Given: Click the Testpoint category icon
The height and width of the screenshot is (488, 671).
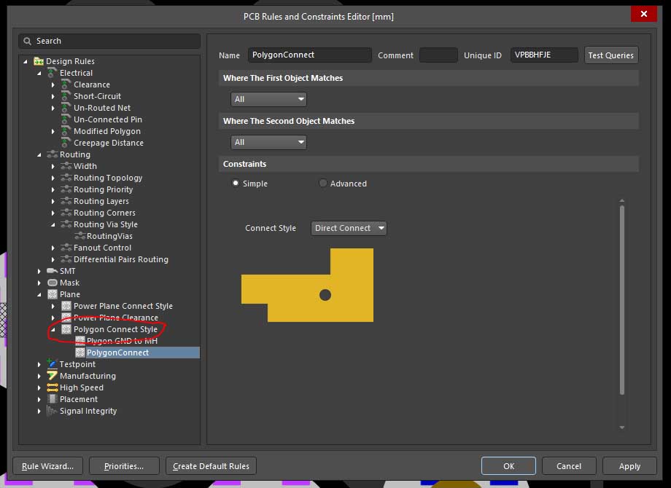Looking at the screenshot, I should coord(52,364).
